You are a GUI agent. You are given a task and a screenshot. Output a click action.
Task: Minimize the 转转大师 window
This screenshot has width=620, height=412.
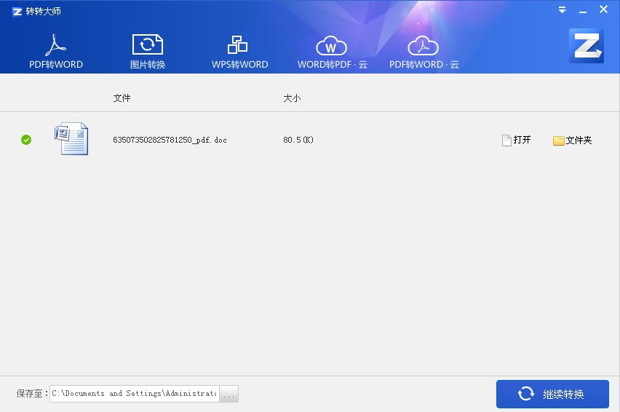coord(583,11)
